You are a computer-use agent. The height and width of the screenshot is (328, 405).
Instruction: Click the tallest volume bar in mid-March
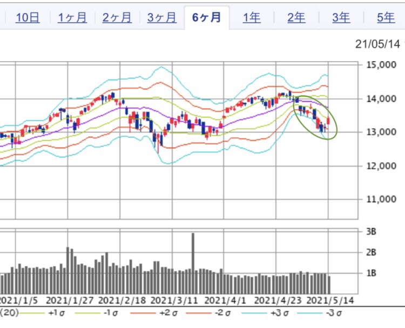(193, 263)
